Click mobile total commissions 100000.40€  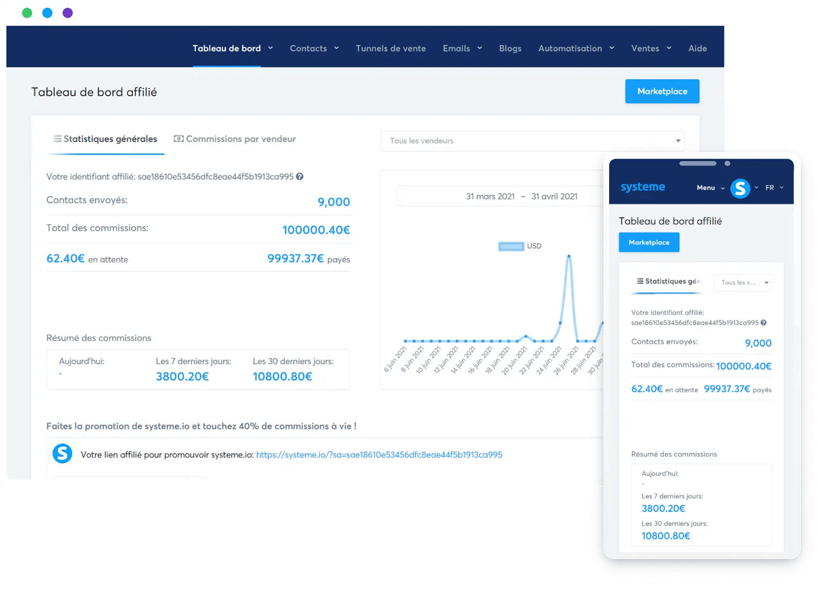pyautogui.click(x=743, y=366)
